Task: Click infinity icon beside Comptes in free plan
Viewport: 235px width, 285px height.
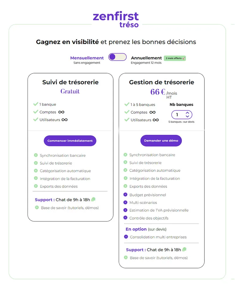Action: (61, 112)
